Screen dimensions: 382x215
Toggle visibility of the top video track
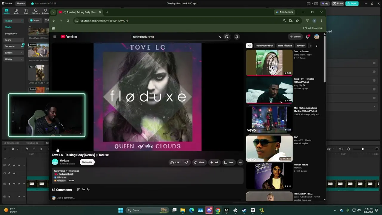14,165
